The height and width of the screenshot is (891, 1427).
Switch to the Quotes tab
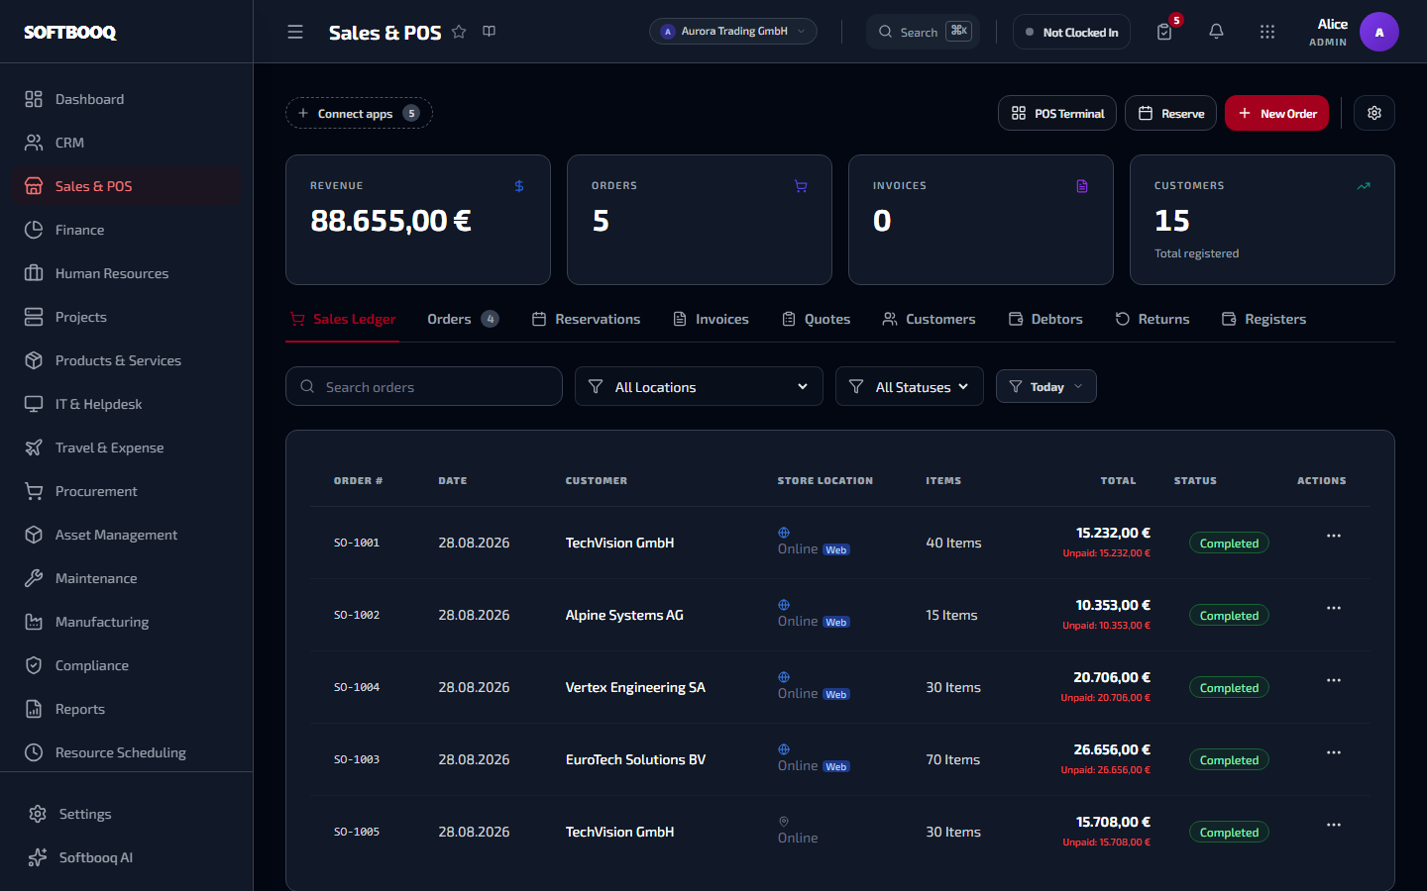(816, 319)
